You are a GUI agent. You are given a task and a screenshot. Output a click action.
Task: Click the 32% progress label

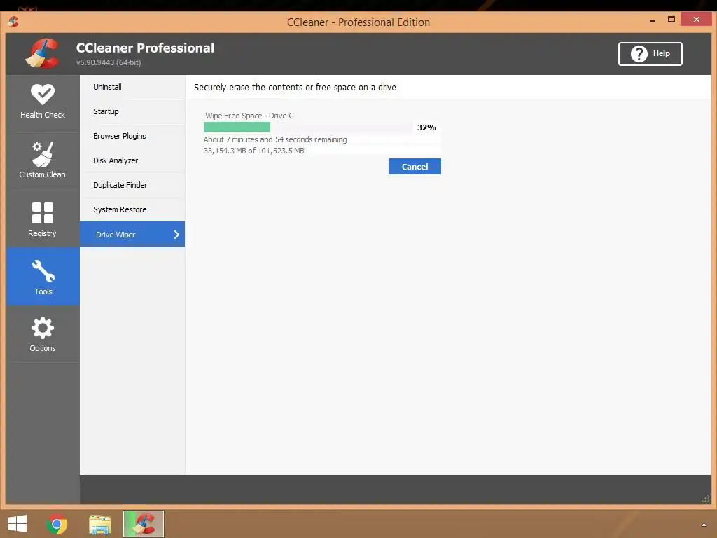point(426,127)
